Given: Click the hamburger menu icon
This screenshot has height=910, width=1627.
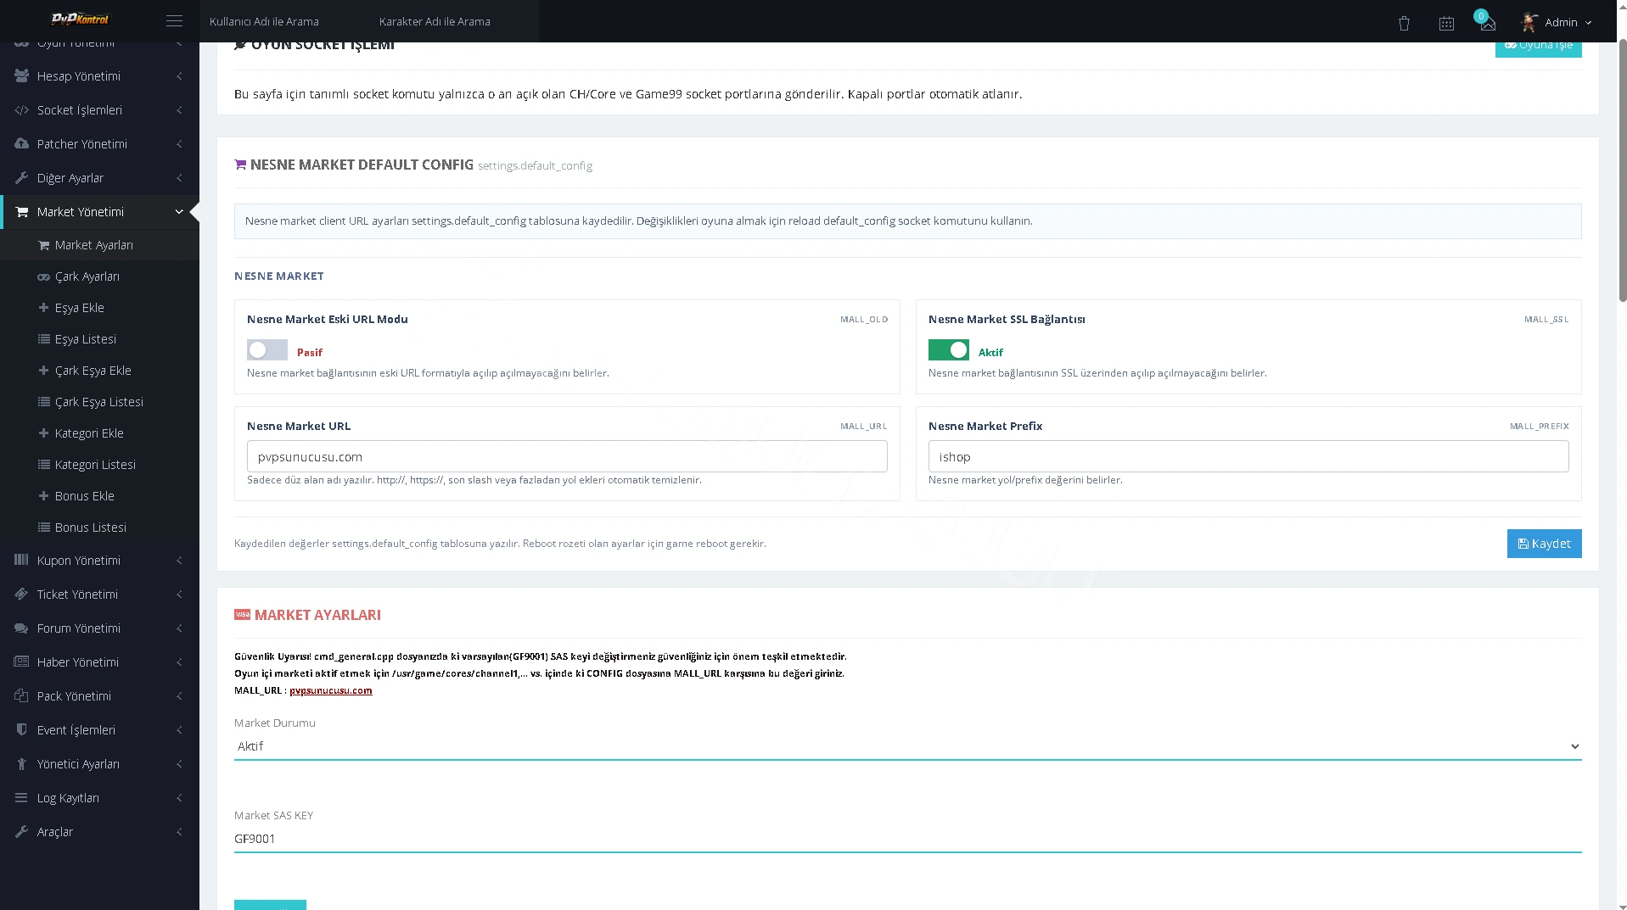Looking at the screenshot, I should pyautogui.click(x=174, y=21).
